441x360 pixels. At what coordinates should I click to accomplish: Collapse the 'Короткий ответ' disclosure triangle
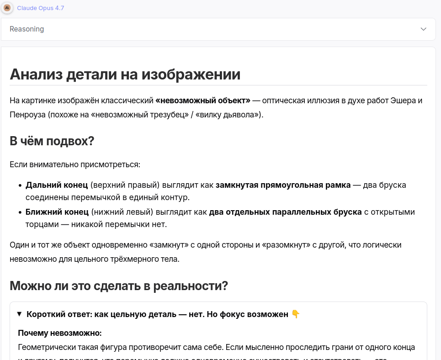coord(19,314)
